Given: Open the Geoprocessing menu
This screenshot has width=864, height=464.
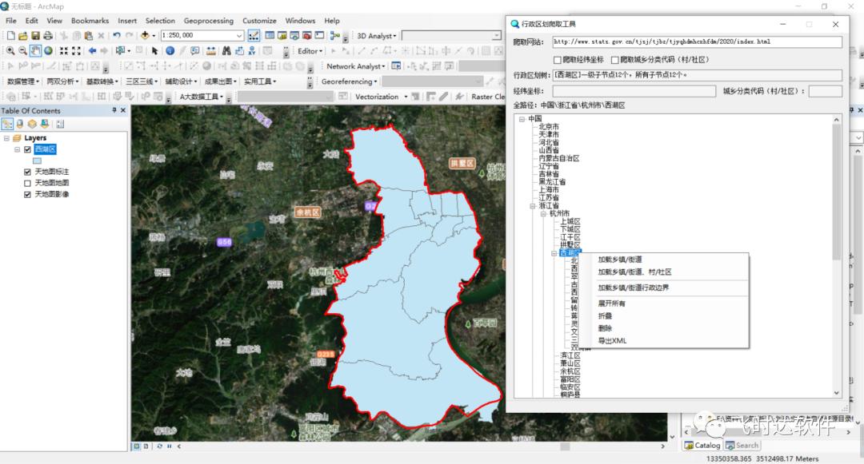Looking at the screenshot, I should point(209,20).
